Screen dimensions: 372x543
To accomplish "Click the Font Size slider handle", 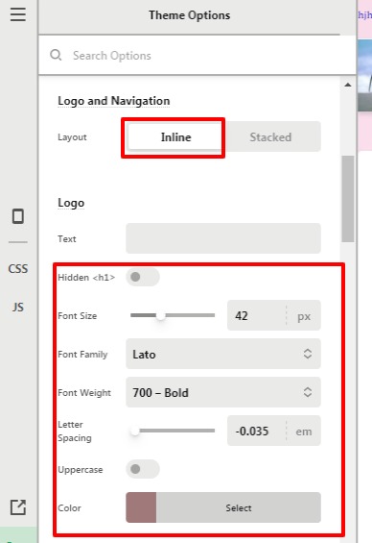I will tap(161, 315).
